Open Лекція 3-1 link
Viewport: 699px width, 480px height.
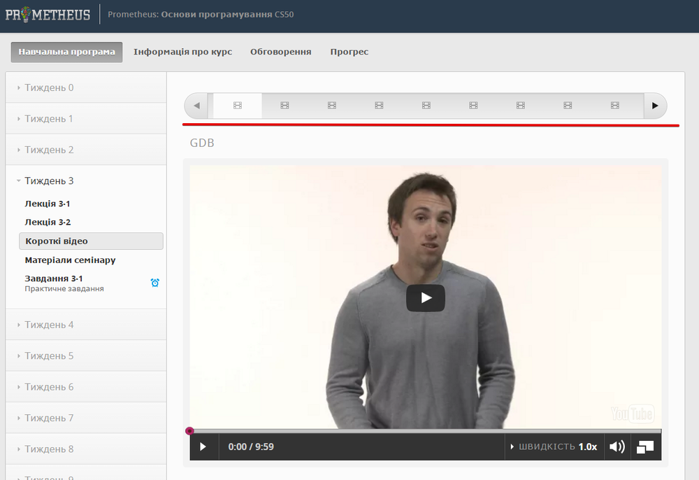[x=48, y=204]
